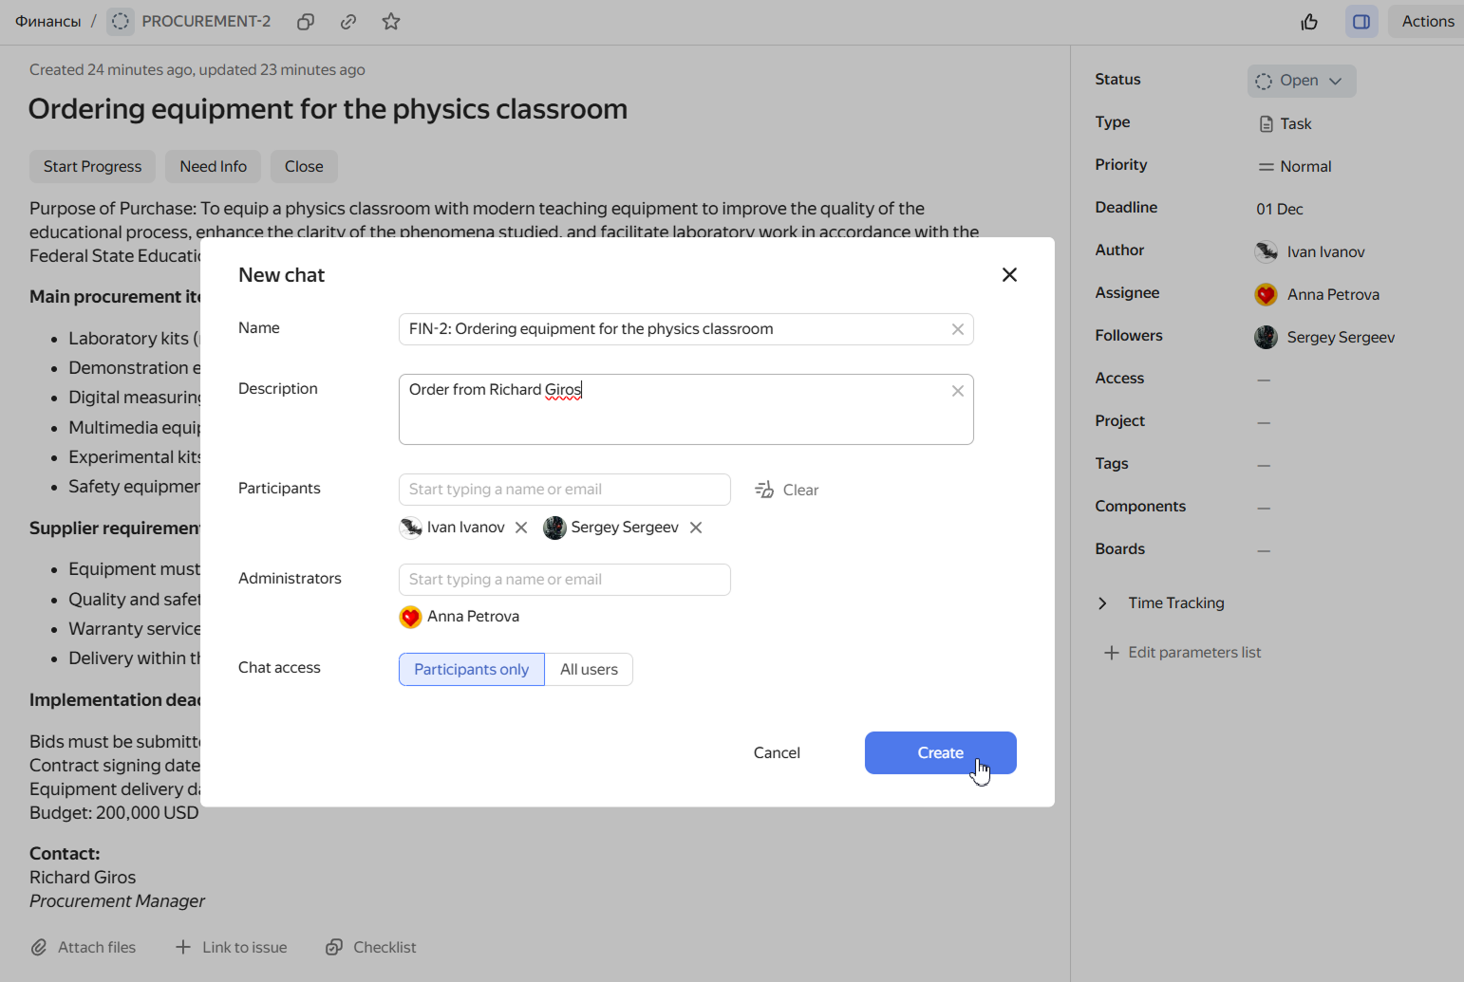Select Participants only chat access
The width and height of the screenshot is (1464, 982).
[471, 669]
